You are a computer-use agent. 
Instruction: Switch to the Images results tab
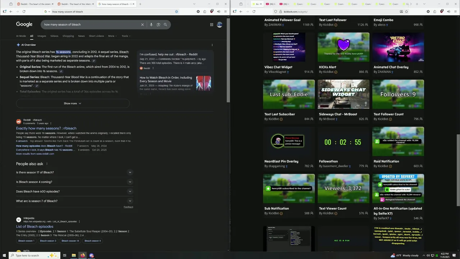(42, 36)
